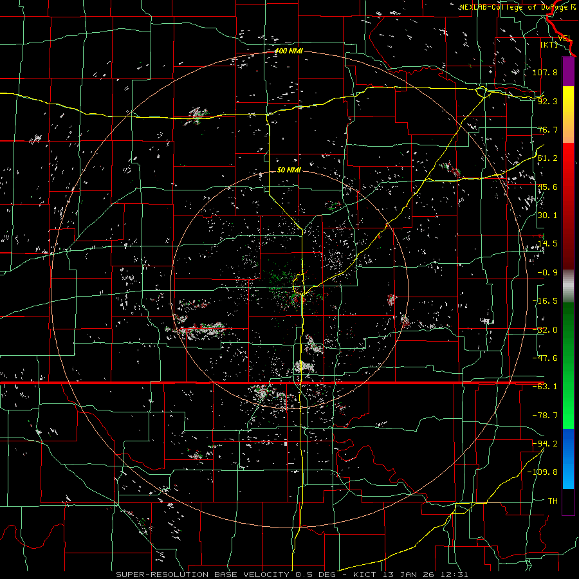Click the TH label under the color bar
The width and height of the screenshot is (579, 579).
pyautogui.click(x=553, y=501)
